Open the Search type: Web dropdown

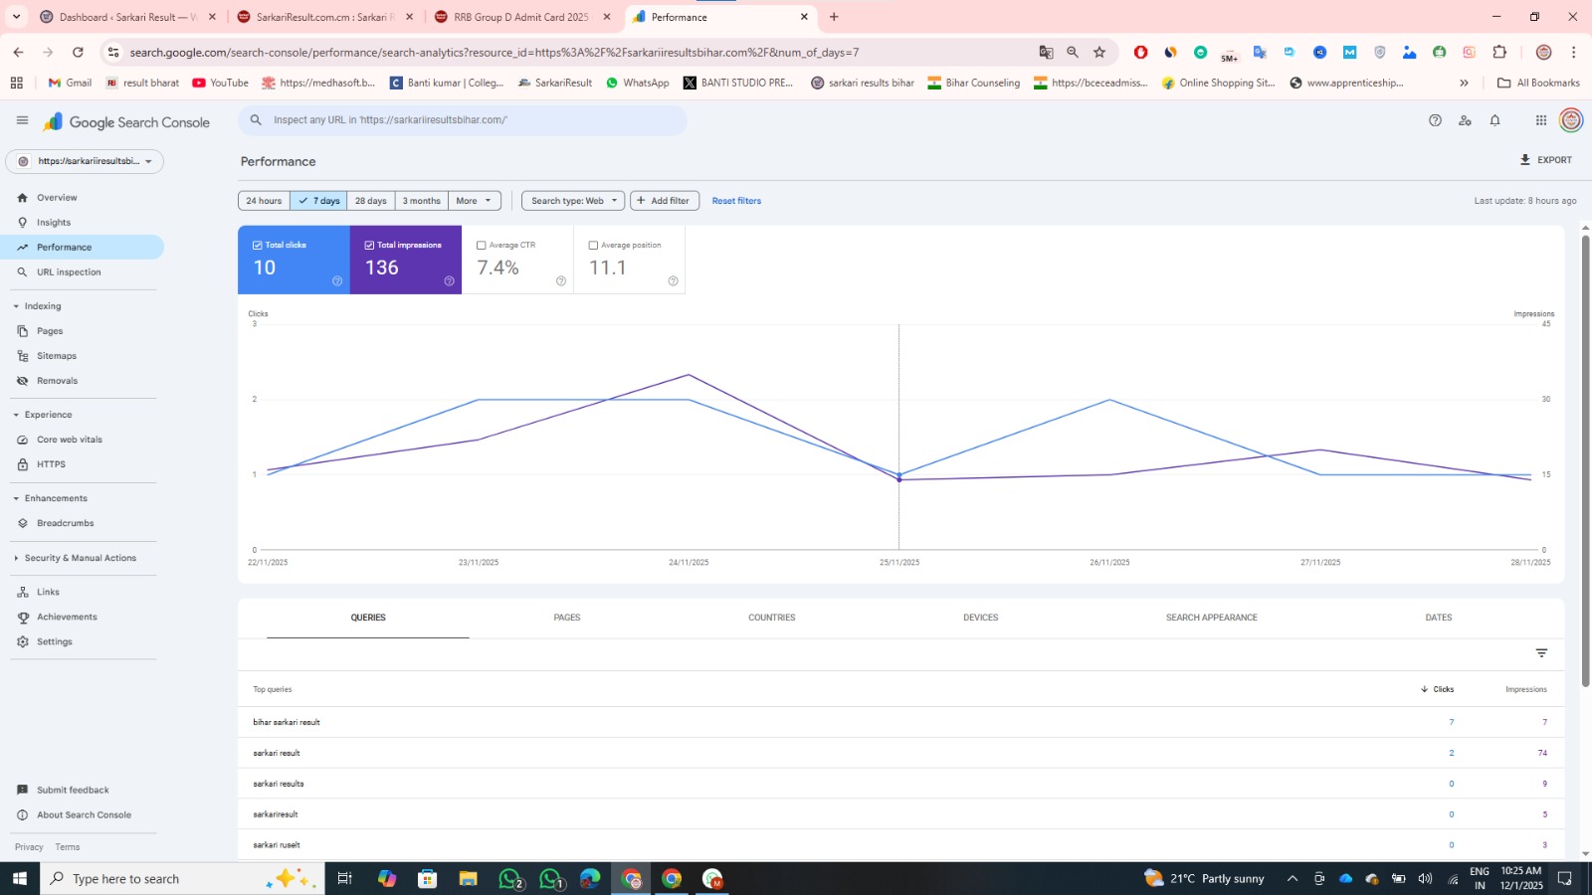coord(573,201)
